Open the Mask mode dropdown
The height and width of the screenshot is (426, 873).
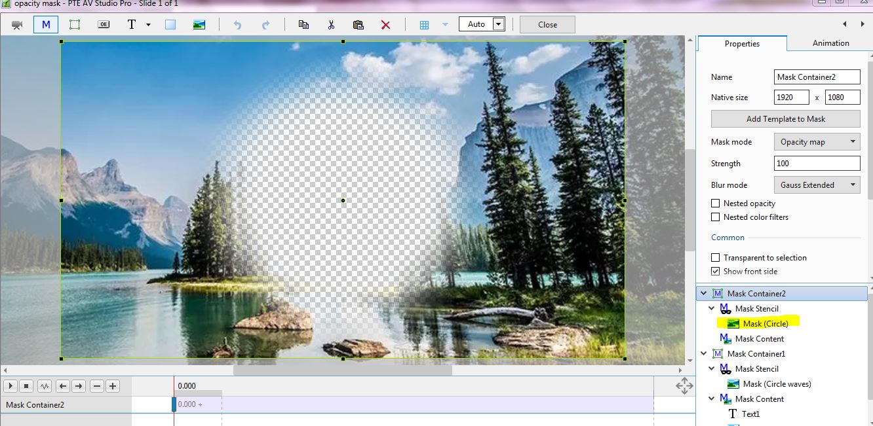click(817, 142)
